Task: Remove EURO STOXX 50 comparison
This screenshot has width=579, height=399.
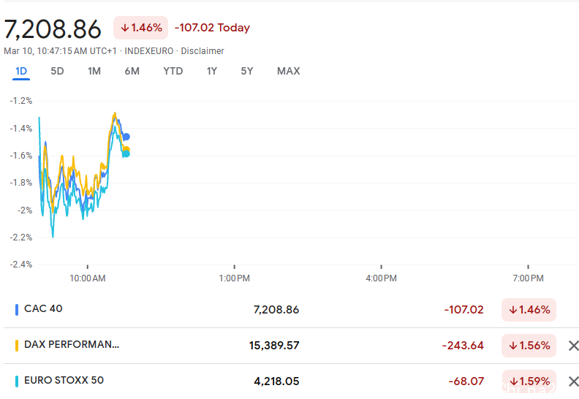Action: point(573,381)
